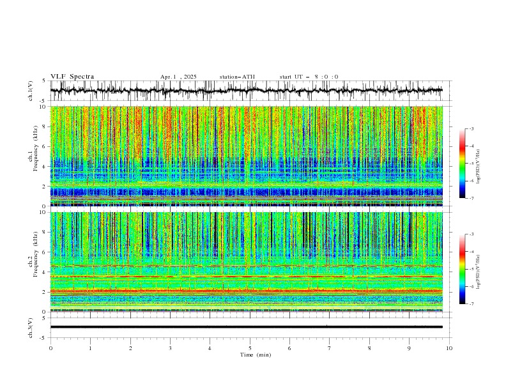Click the "5" tick of ch.1(V) axis
Viewport: 506px width, 391px height.
click(x=45, y=80)
